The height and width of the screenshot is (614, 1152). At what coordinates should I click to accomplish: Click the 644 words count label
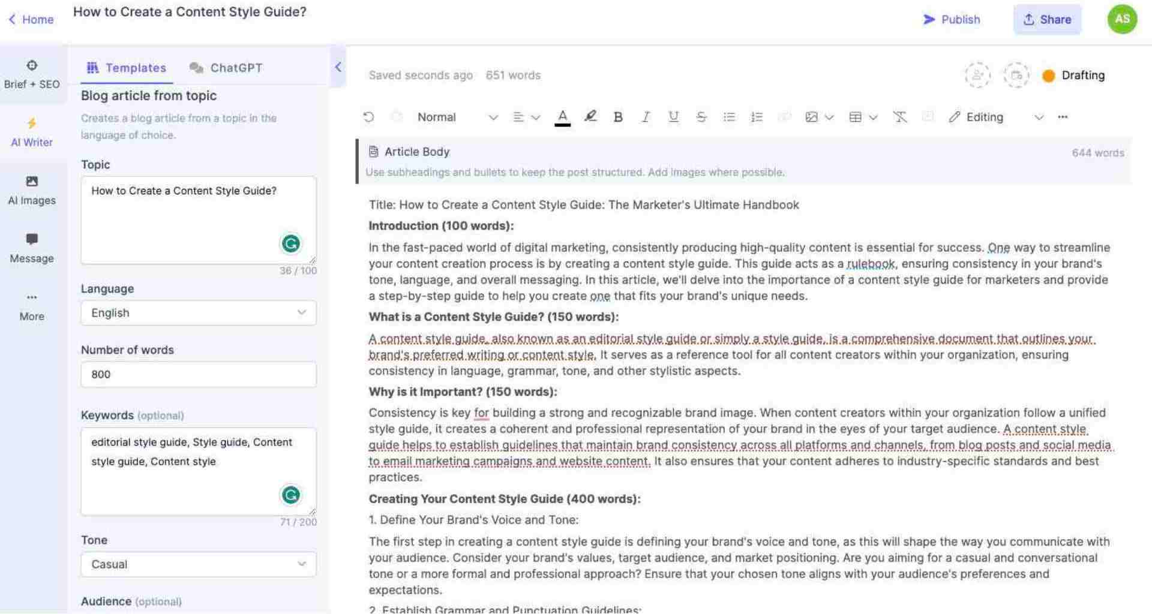[x=1098, y=153]
